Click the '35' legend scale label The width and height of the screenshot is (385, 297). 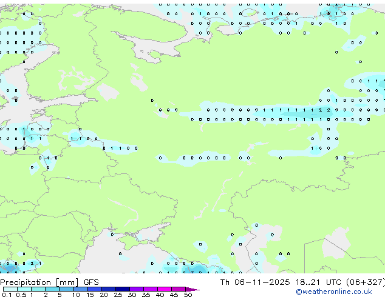pos(146,295)
